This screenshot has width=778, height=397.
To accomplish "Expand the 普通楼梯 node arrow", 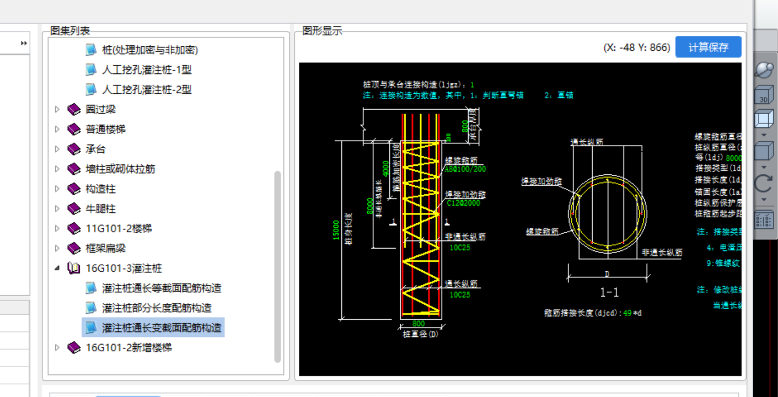I will click(x=57, y=130).
